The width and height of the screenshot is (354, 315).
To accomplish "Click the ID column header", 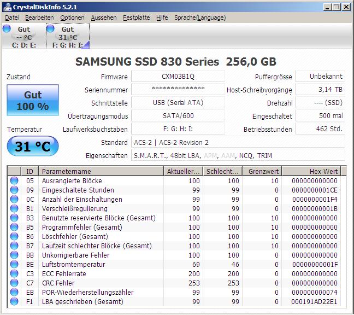I will [x=29, y=171].
